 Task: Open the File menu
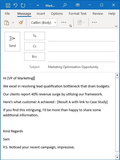7,14
